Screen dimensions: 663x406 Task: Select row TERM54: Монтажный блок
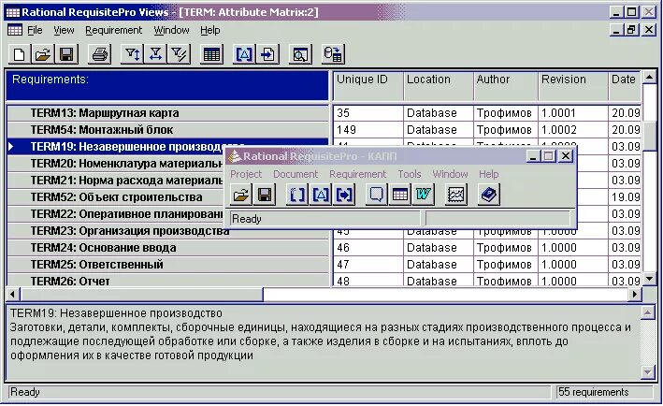[168, 130]
